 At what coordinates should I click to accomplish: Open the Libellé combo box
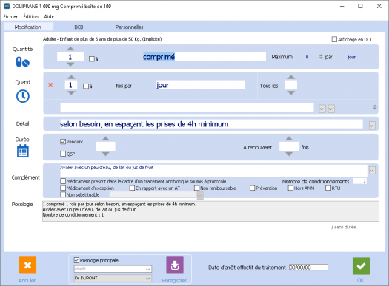(x=113, y=269)
